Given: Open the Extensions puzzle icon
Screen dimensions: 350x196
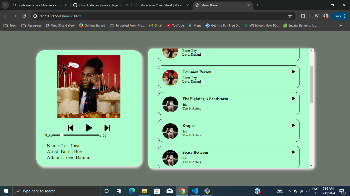Looking at the screenshot, I should (x=303, y=16).
